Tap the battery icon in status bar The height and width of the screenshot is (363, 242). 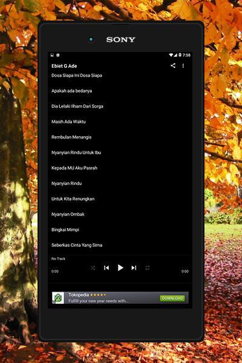pos(180,55)
